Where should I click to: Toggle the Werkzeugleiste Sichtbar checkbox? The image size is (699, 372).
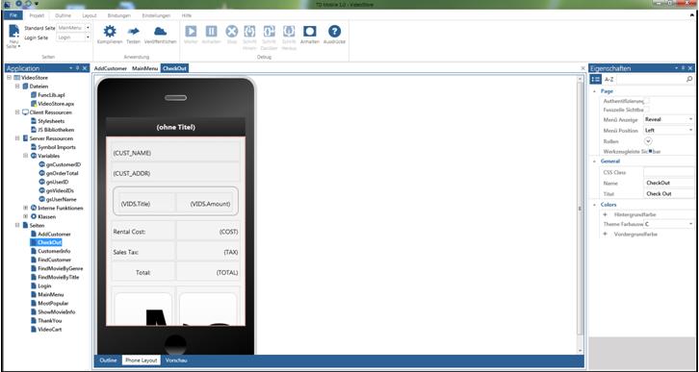tap(651, 151)
